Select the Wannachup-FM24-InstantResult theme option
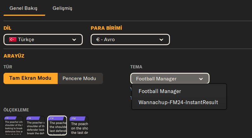Screen dimensions: 252x138 click(x=178, y=102)
